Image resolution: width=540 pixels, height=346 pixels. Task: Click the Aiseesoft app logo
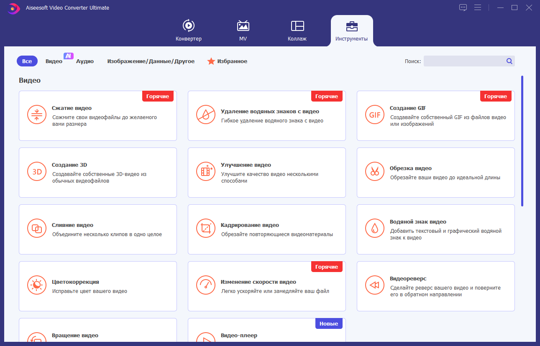tap(13, 8)
